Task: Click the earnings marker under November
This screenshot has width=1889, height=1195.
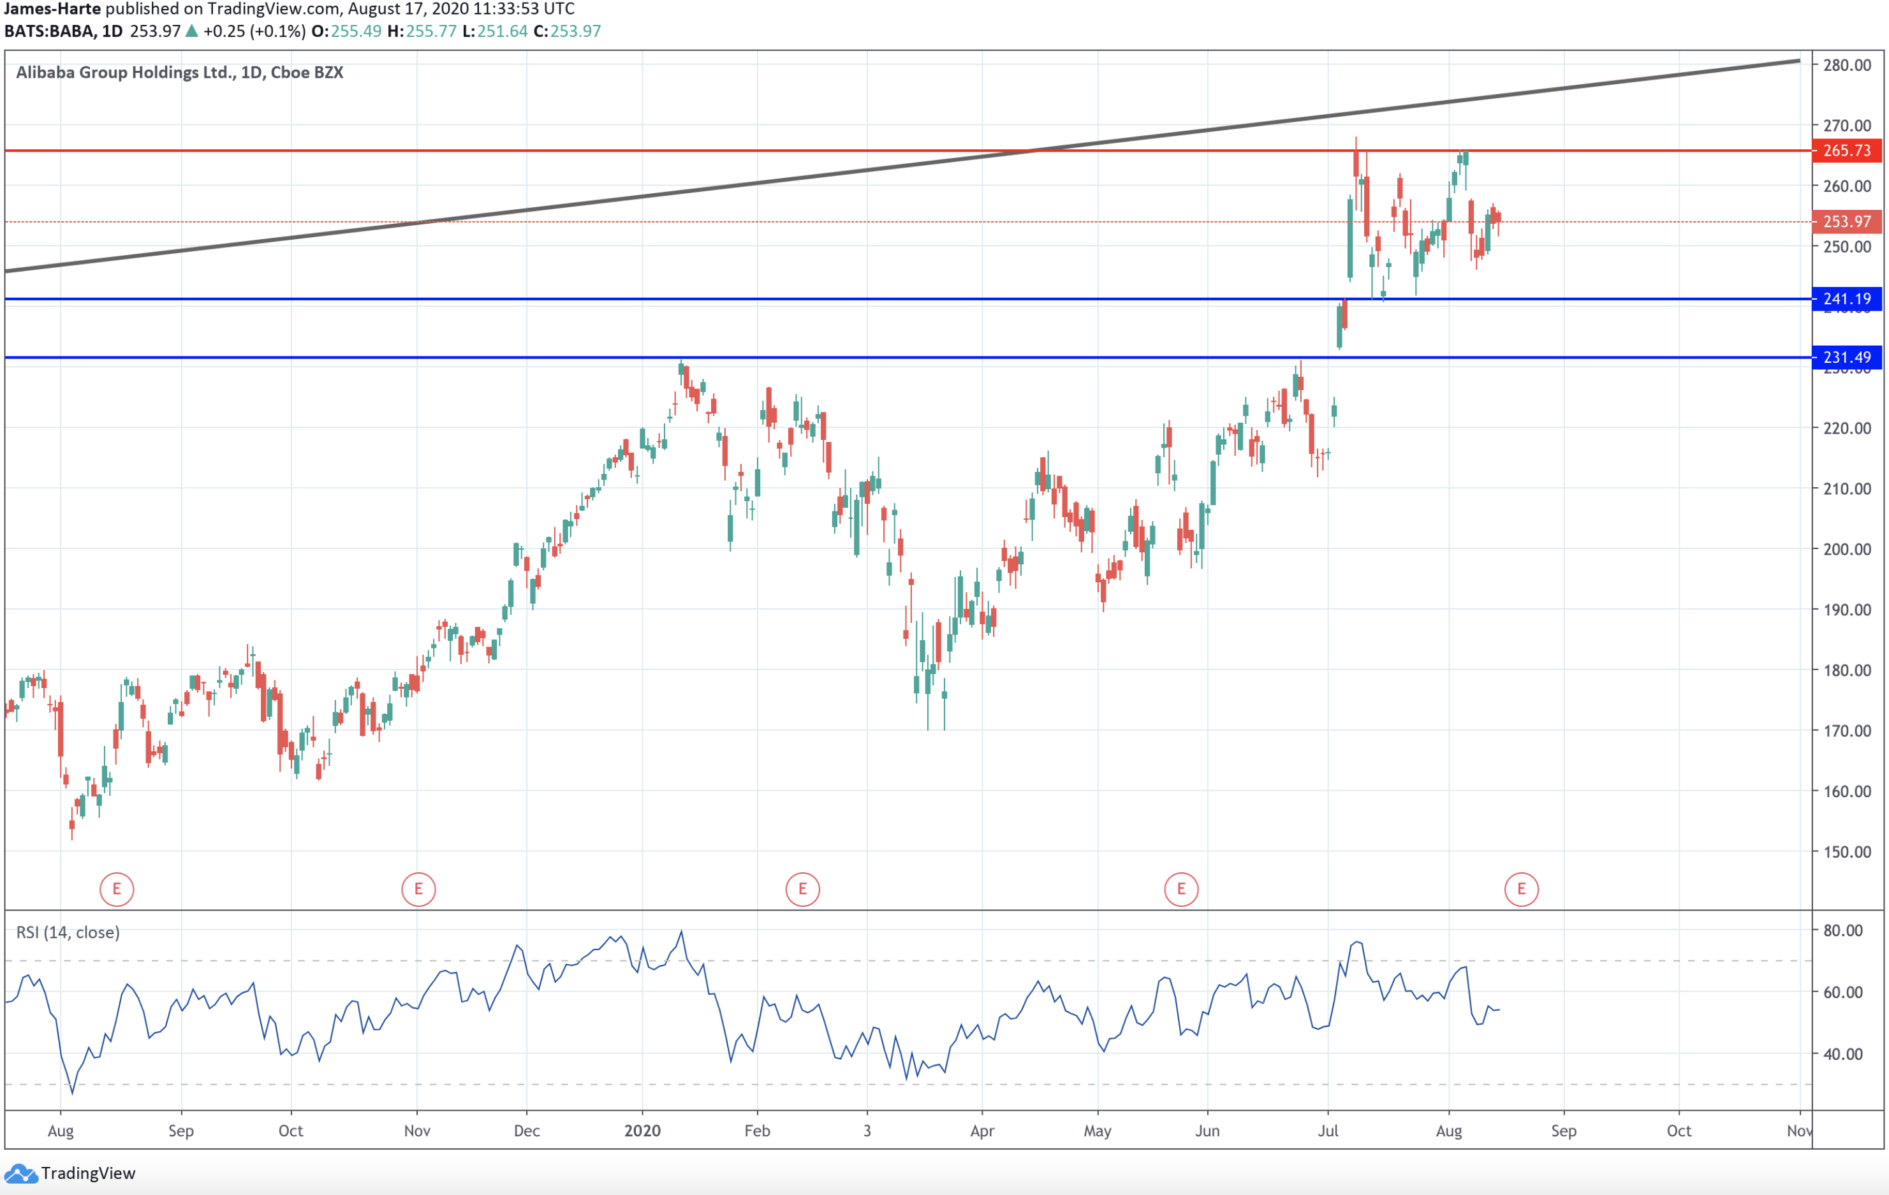Action: pos(418,889)
